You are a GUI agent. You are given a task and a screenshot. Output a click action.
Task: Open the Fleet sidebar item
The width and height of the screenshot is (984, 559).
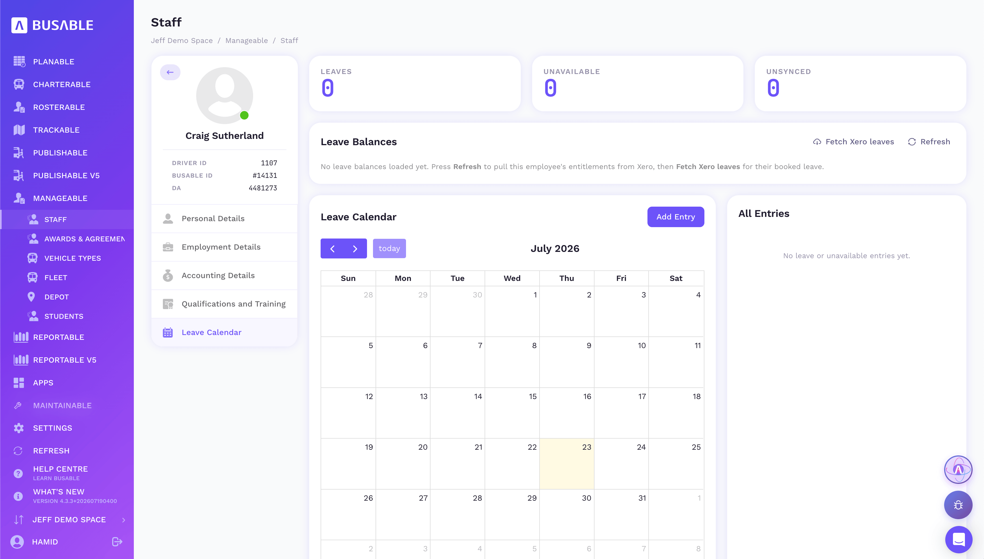pyautogui.click(x=67, y=278)
